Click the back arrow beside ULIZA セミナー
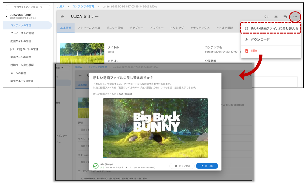The image size is (306, 184). [62, 17]
